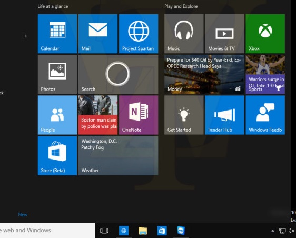This screenshot has height=239, width=296.
Task: Open Project Spartan from the taskbar
Action: (124, 231)
